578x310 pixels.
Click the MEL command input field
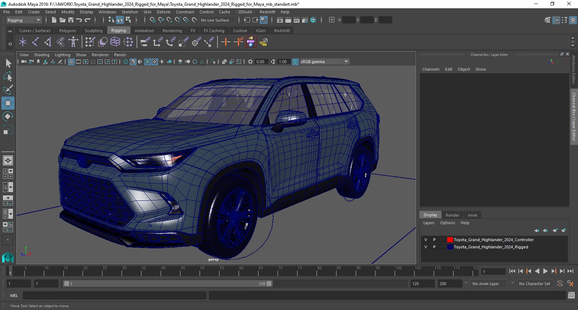coord(115,296)
